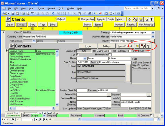165x126 pixels.
Task: Click the Database Window icon
Action: (x=106, y=14)
